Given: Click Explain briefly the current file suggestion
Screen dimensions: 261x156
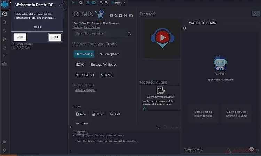Looking at the screenshot, I should [x=236, y=114].
